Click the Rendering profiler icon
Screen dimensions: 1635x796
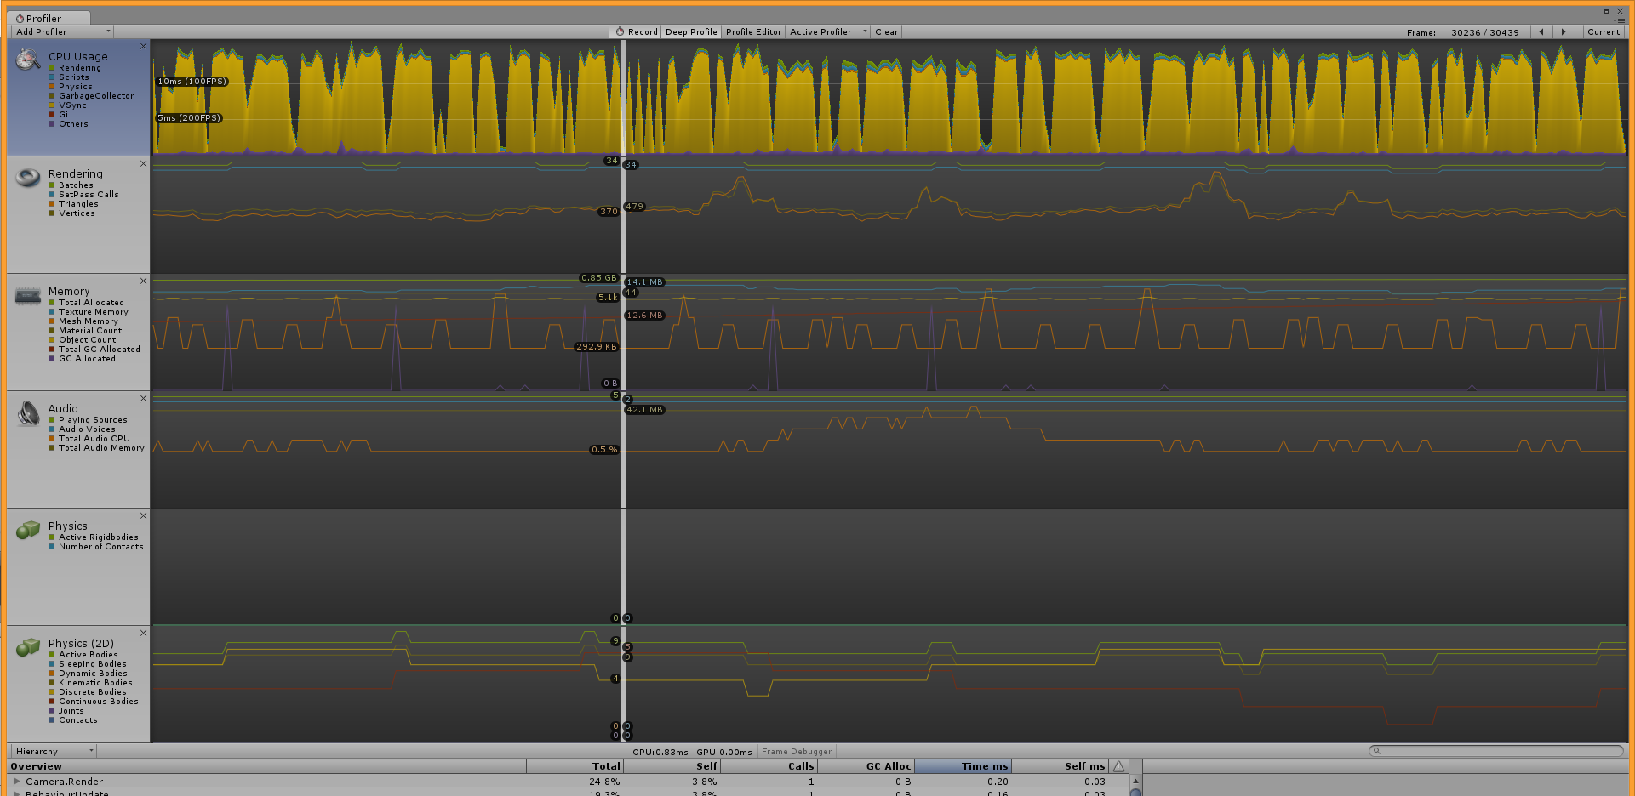[x=28, y=177]
